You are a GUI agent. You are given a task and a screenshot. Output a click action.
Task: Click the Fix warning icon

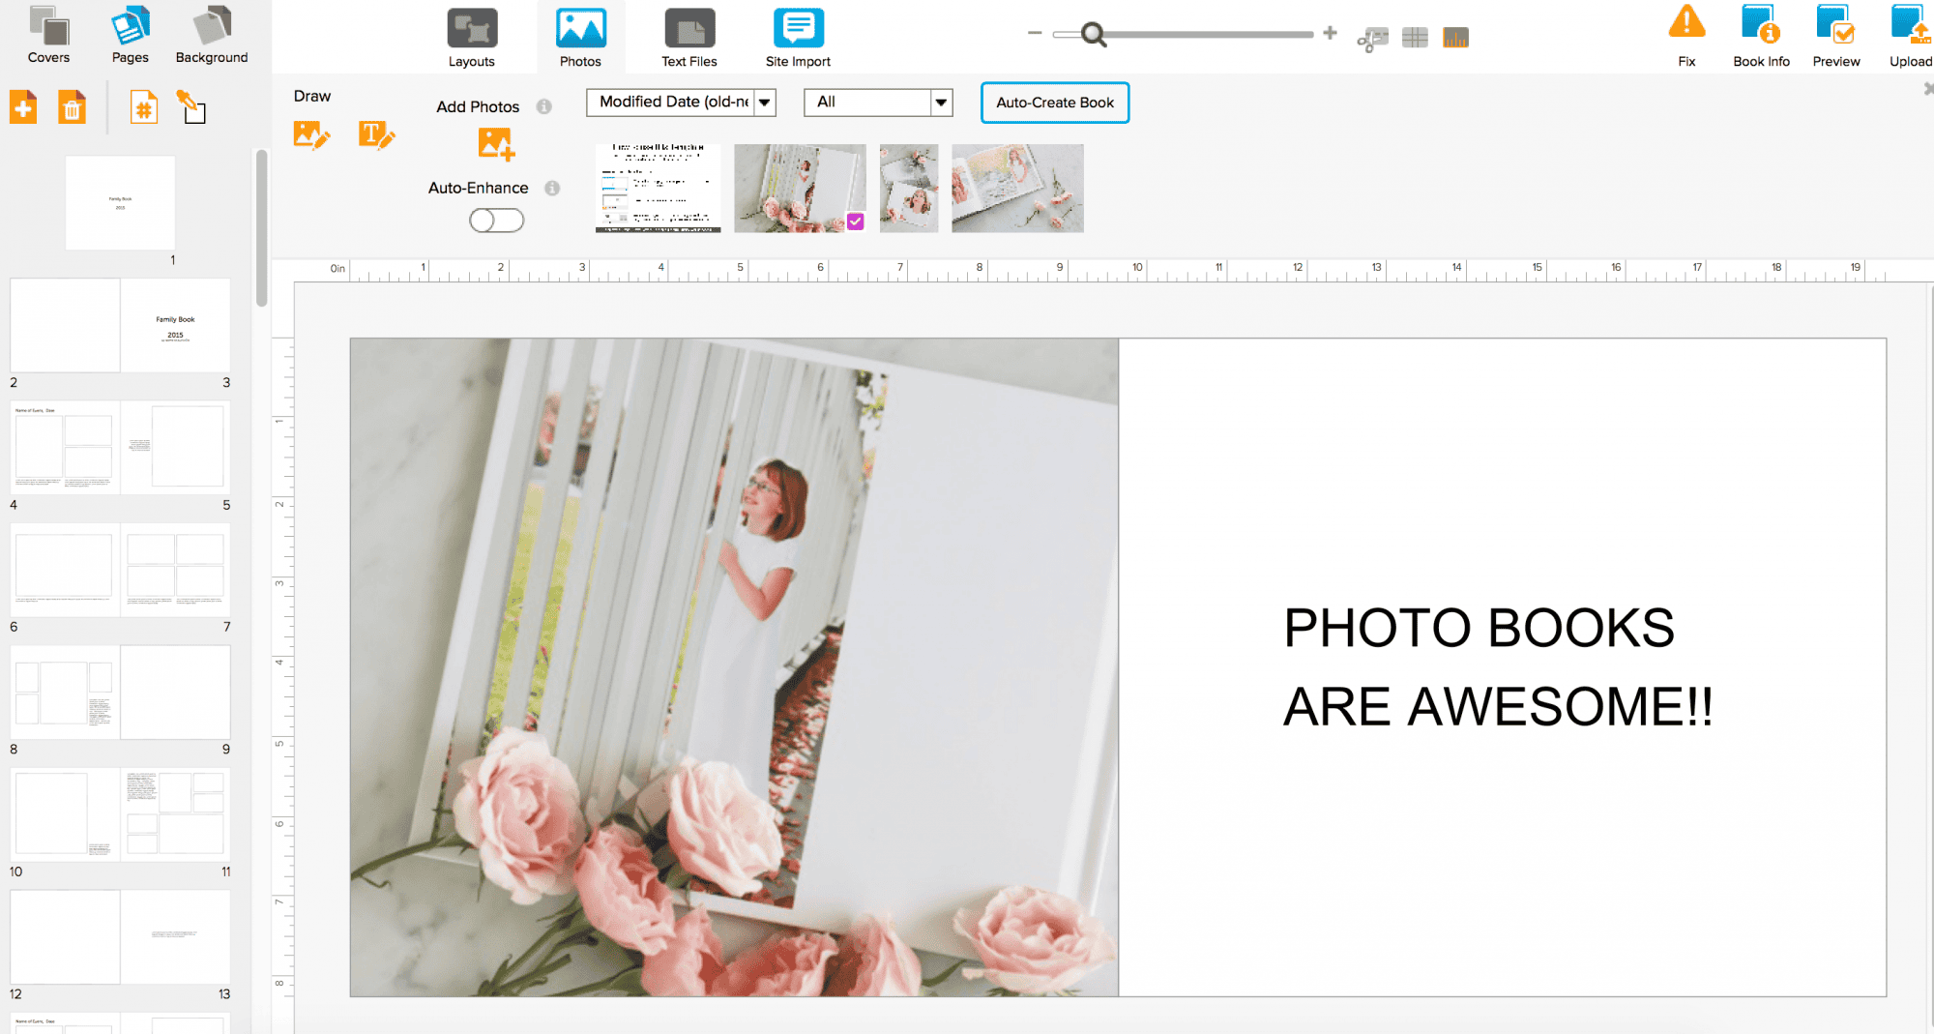[x=1685, y=26]
